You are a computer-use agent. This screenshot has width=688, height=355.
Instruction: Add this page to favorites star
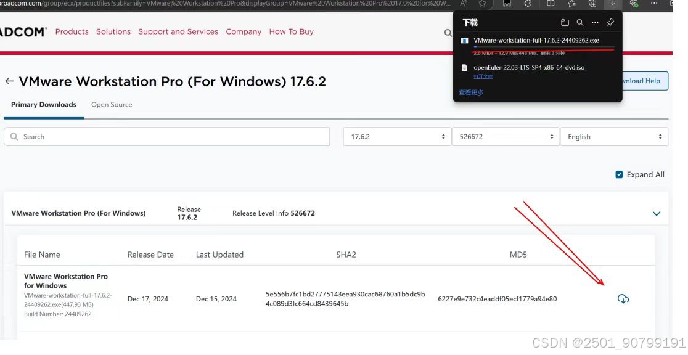coord(482,4)
